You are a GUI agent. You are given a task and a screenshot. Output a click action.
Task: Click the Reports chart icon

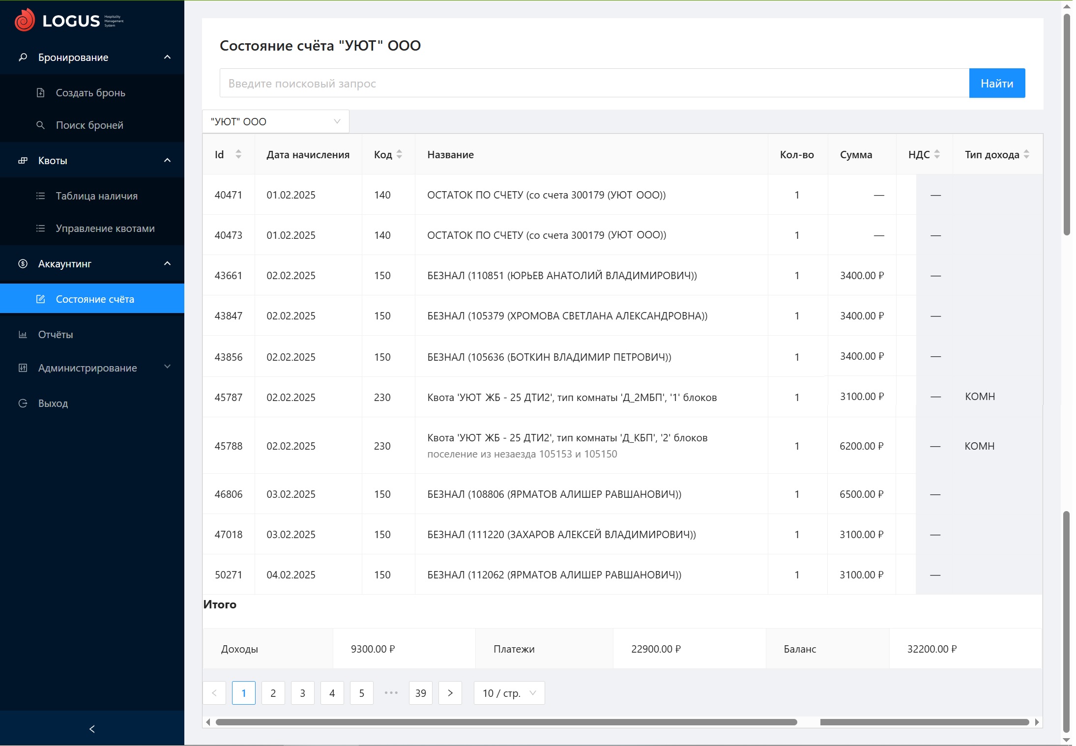click(23, 335)
